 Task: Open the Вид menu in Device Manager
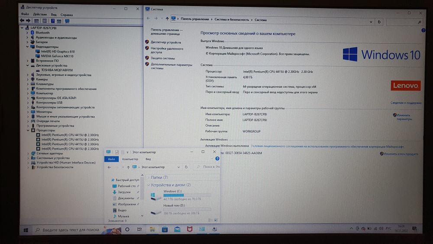(54, 15)
